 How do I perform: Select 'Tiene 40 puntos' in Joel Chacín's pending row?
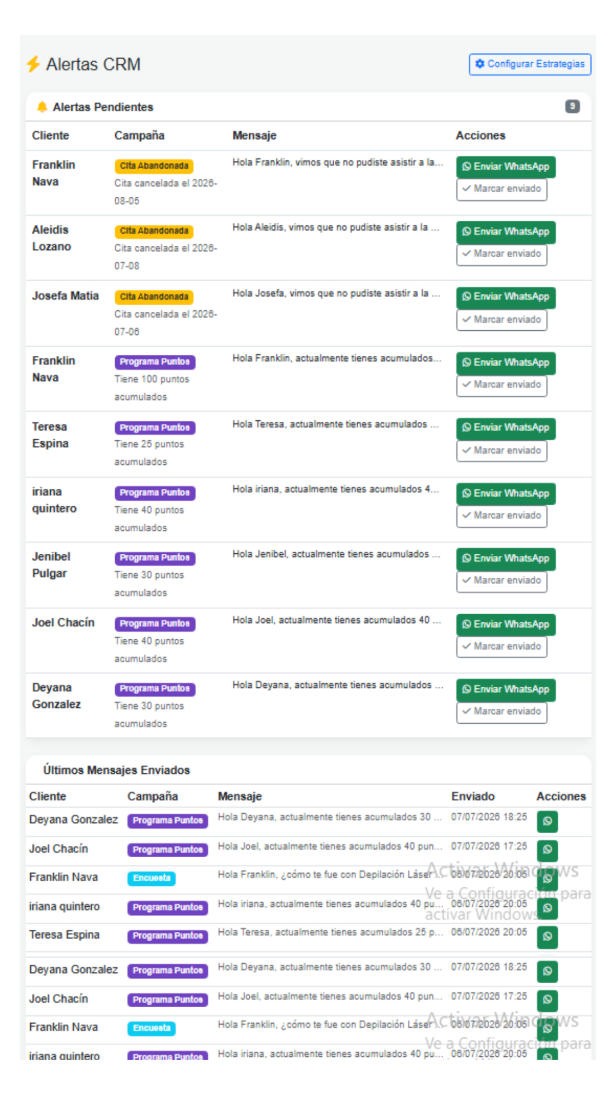pyautogui.click(x=149, y=641)
